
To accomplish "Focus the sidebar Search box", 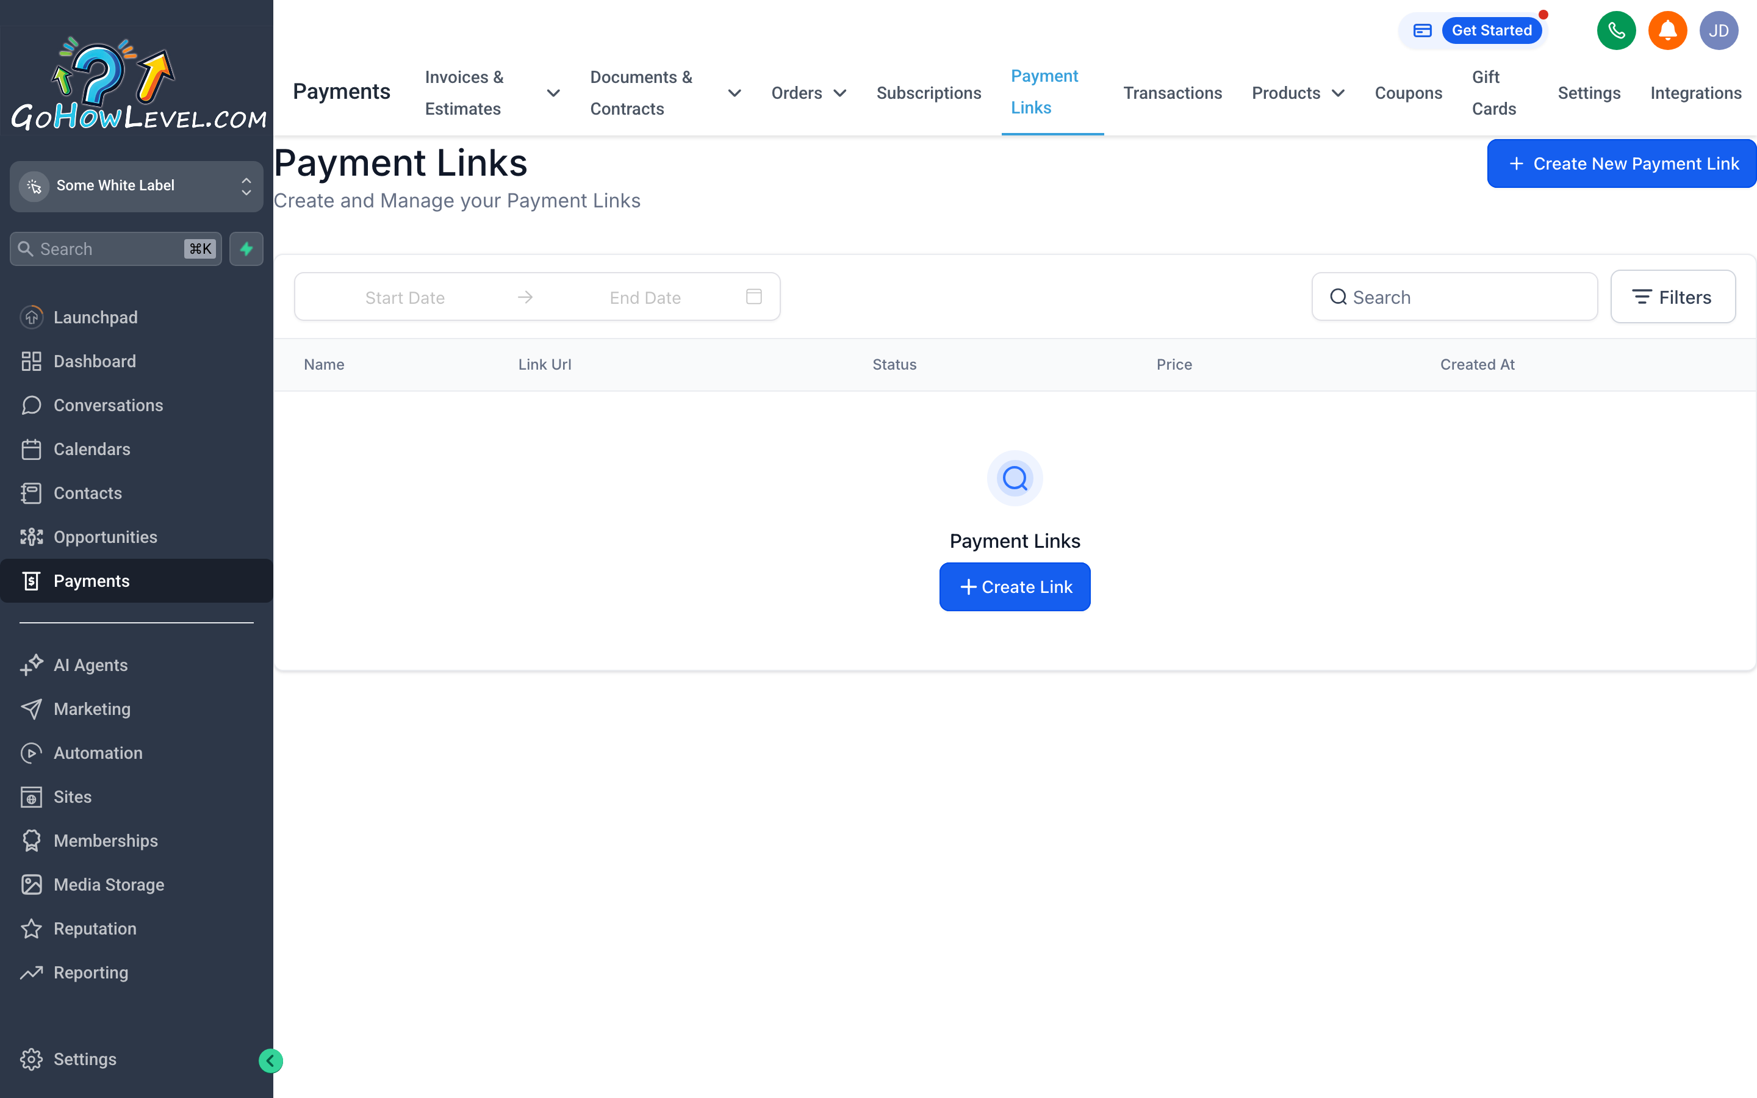I will [115, 249].
